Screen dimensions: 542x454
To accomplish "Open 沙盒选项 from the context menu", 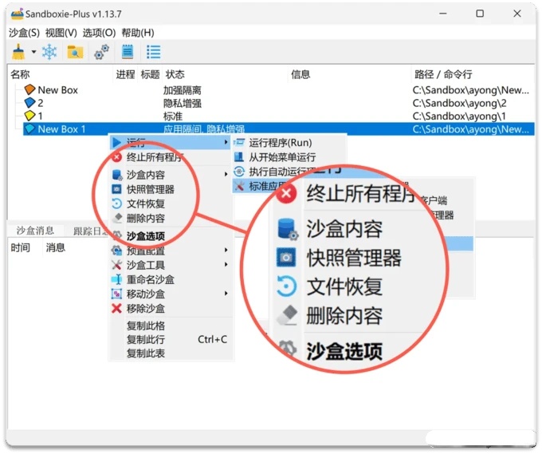I will [146, 236].
